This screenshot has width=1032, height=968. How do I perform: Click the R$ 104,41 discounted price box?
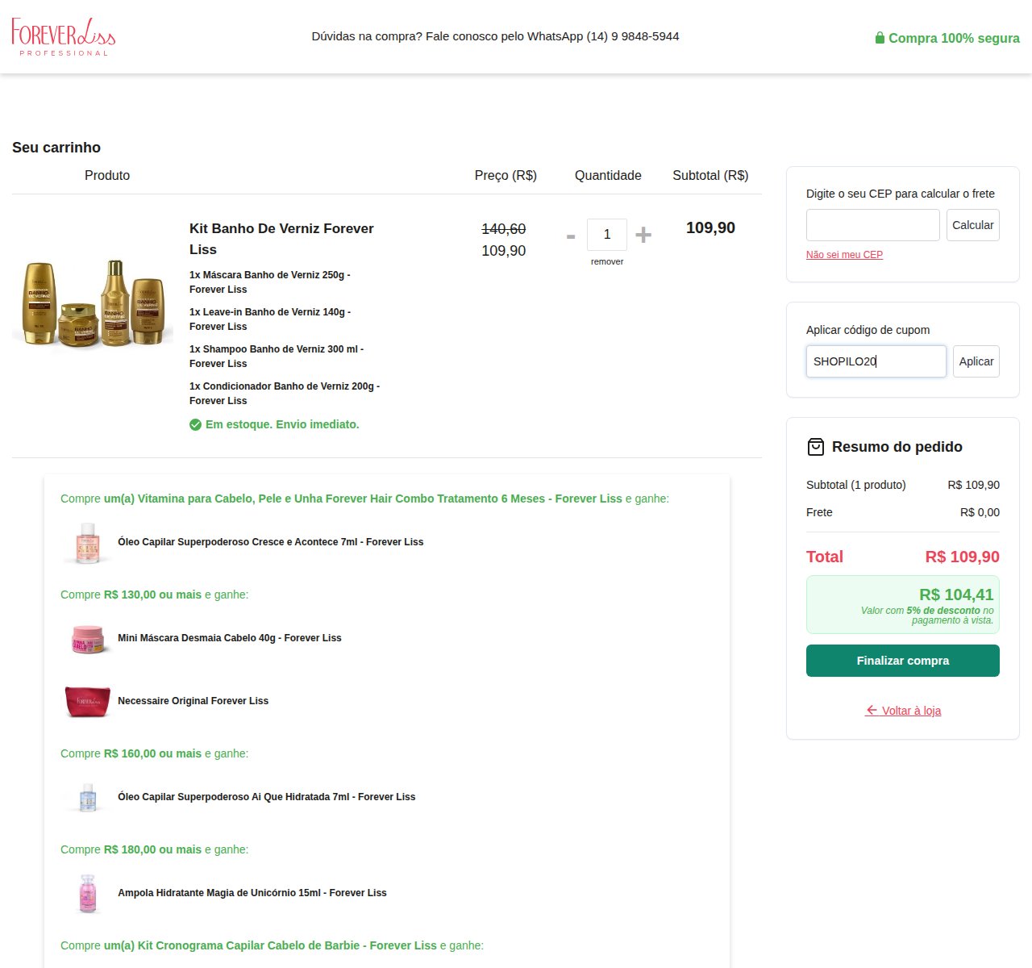click(903, 604)
